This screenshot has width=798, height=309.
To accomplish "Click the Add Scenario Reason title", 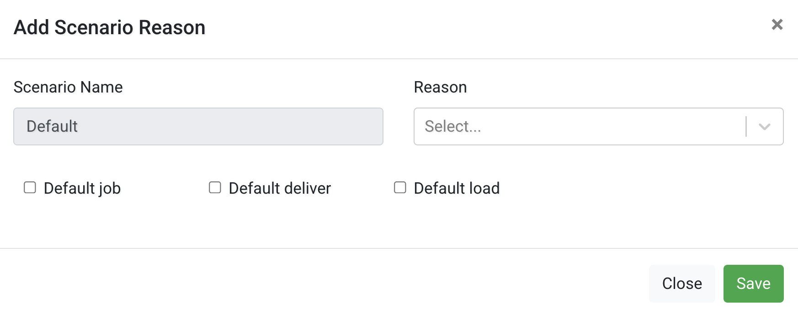I will coord(109,27).
